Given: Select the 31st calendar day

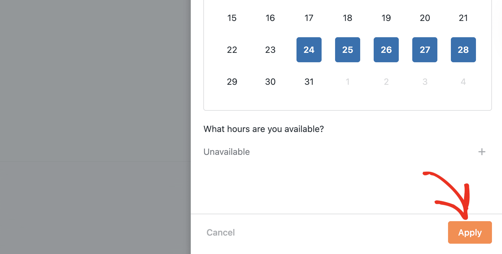Looking at the screenshot, I should point(309,82).
